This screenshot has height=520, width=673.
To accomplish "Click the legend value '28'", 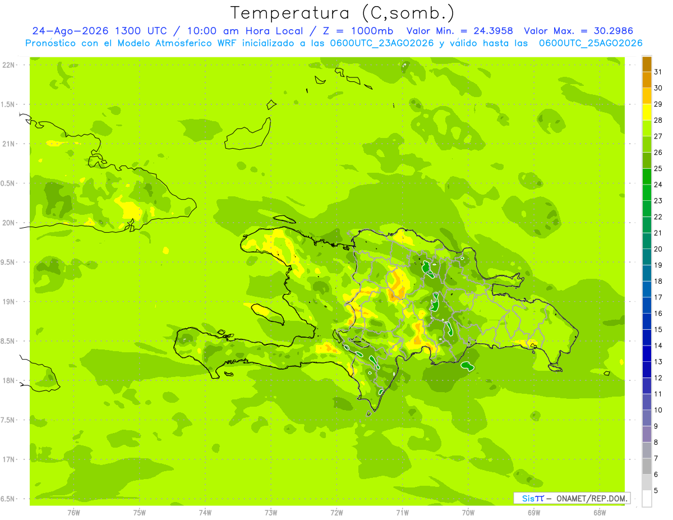I will click(x=658, y=120).
